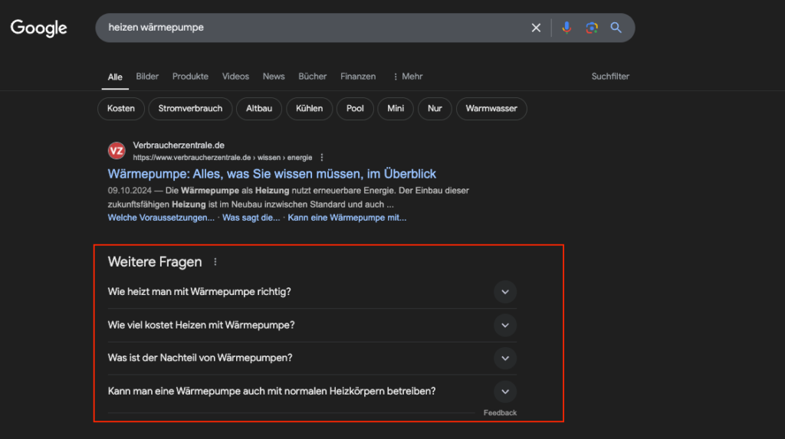Select the Stromverbrauch filter chip

[x=190, y=109]
